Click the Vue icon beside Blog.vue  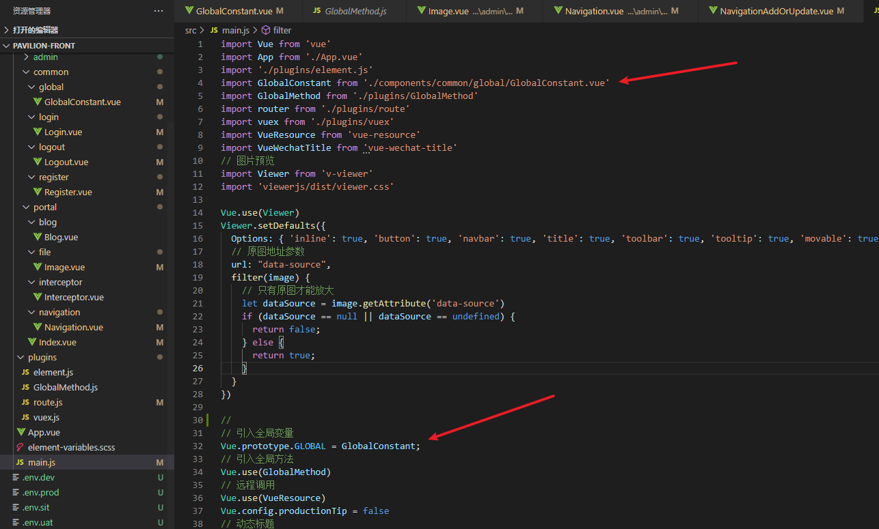click(x=38, y=237)
